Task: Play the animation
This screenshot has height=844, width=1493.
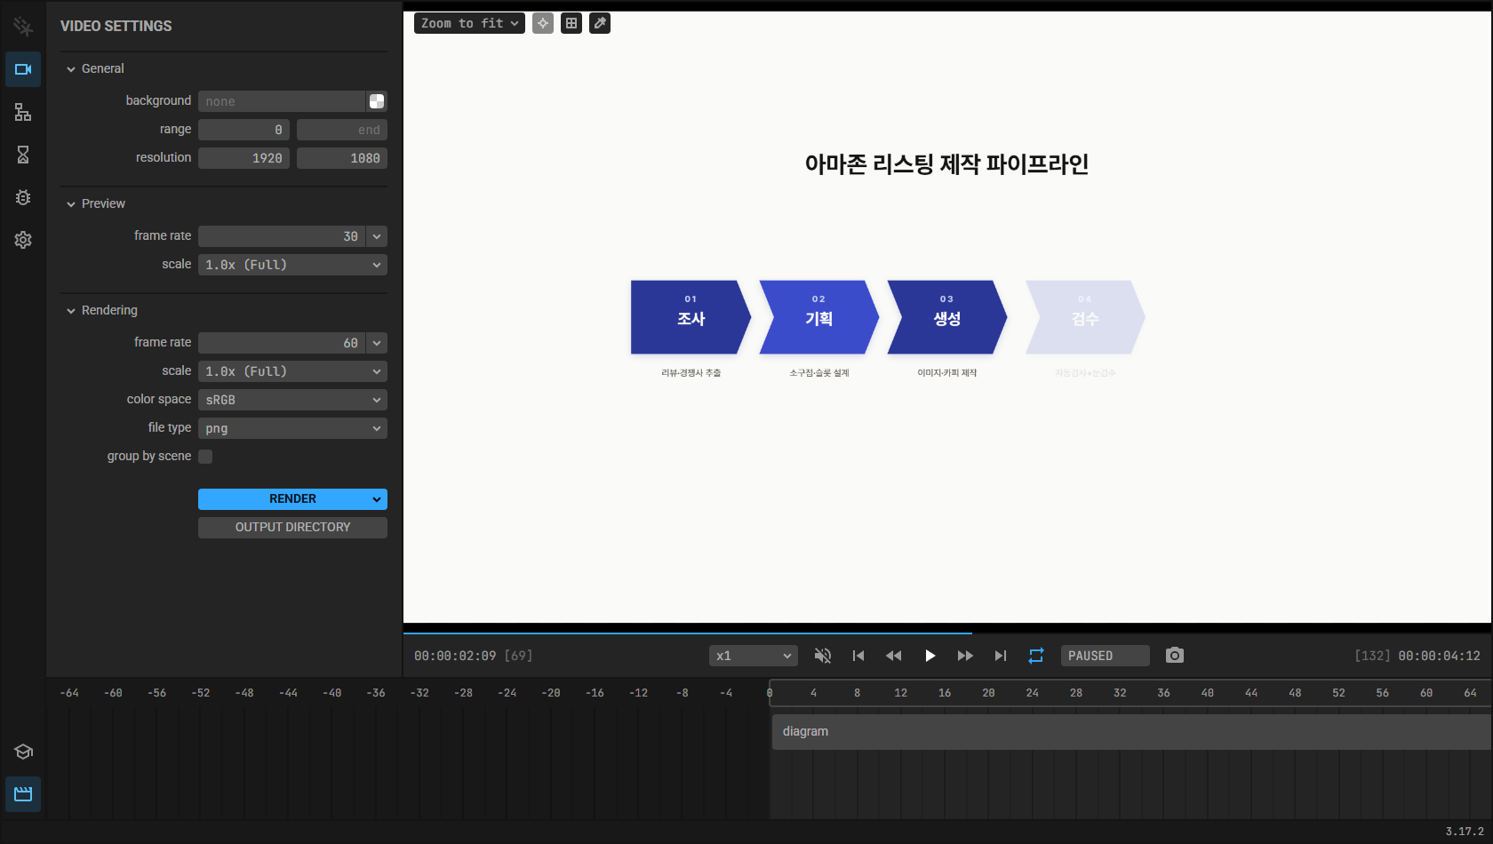Action: coord(930,656)
